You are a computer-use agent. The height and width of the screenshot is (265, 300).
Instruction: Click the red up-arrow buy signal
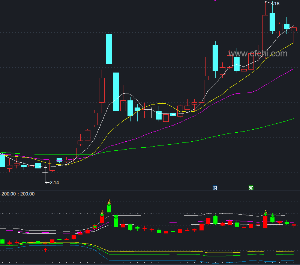click(45, 250)
